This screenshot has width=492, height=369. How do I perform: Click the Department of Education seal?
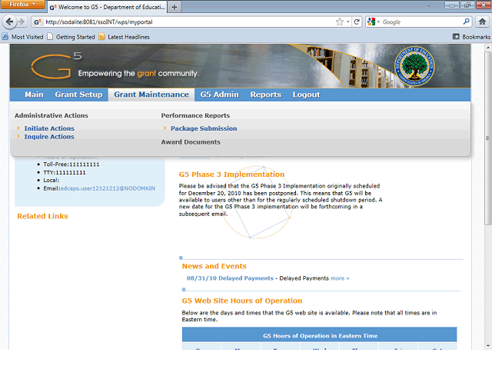tap(414, 67)
